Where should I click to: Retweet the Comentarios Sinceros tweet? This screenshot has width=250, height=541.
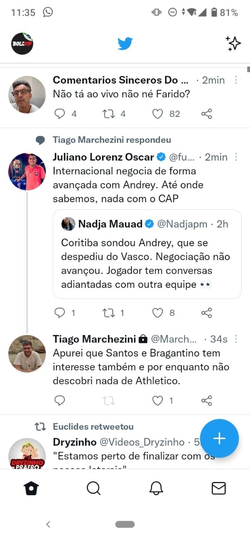click(109, 114)
